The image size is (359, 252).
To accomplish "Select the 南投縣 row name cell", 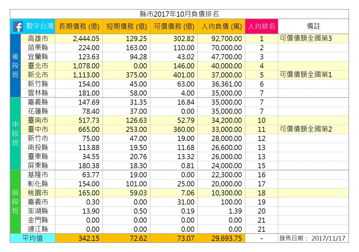I will (38, 148).
